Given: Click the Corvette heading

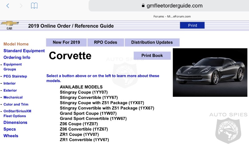Looking at the screenshot, I should click(70, 56).
